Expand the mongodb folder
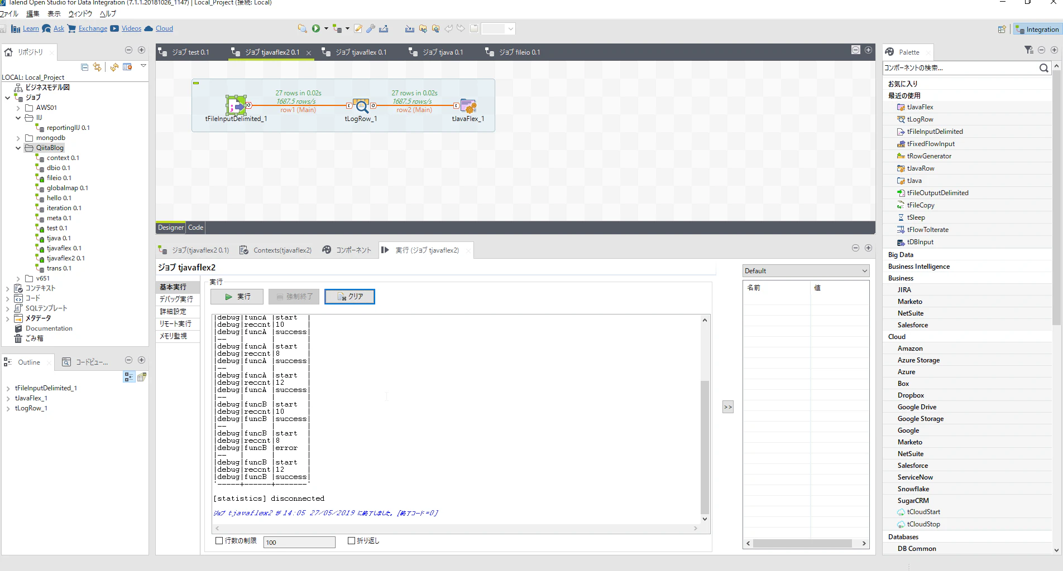The height and width of the screenshot is (571, 1063). click(x=18, y=138)
